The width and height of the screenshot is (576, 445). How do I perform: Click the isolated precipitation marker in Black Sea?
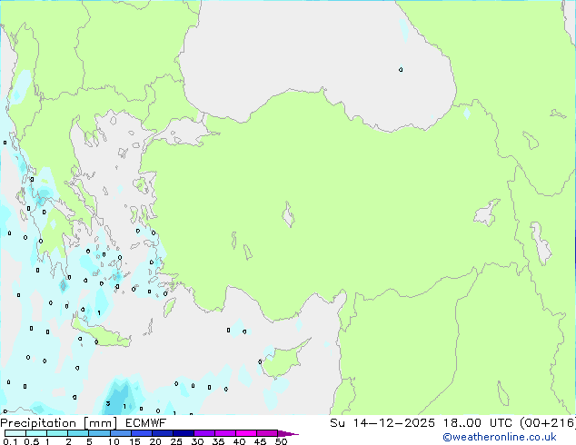point(401,69)
